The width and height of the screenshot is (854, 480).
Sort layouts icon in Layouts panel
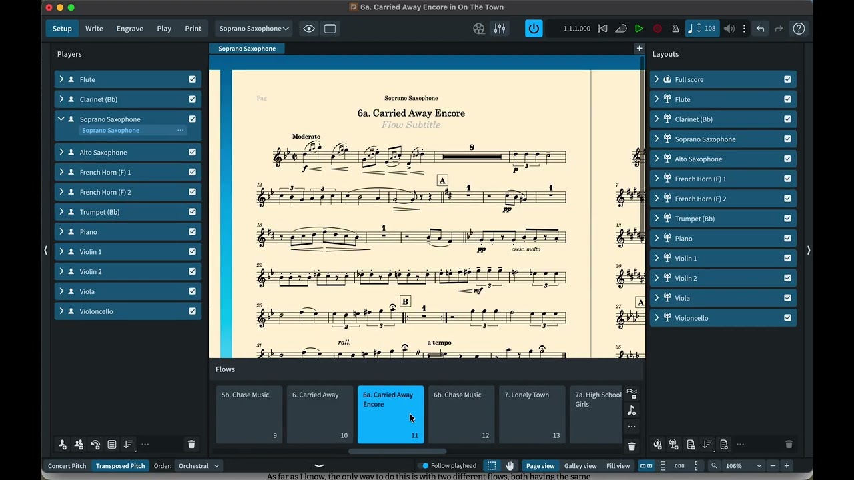(x=707, y=445)
